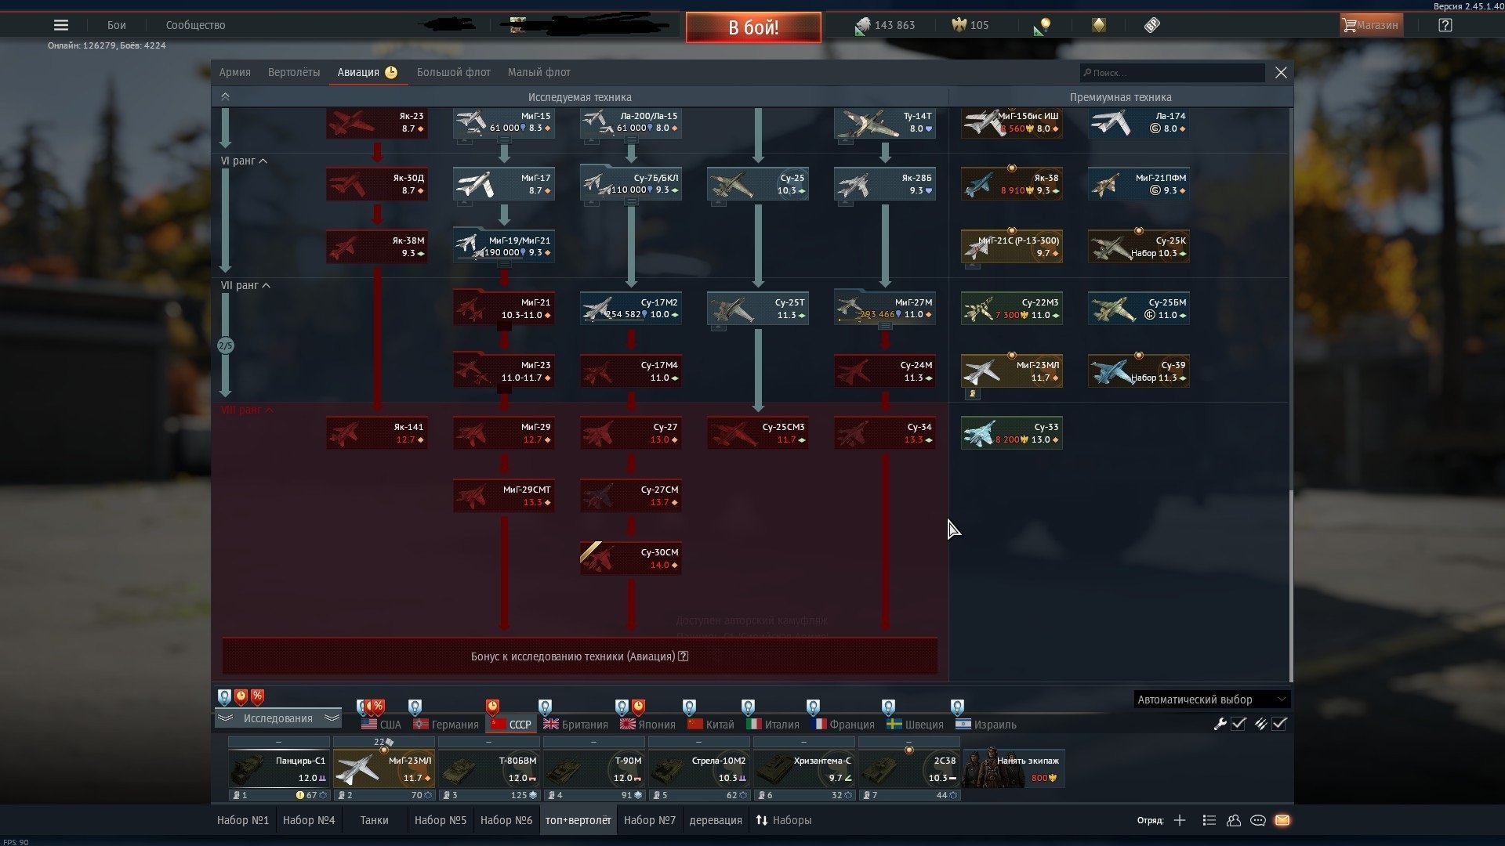
Task: Open the help question mark icon
Action: [x=1445, y=25]
